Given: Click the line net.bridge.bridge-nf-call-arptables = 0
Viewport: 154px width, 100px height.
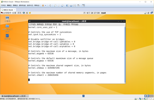Looking at the screenshot, I should point(52,46).
